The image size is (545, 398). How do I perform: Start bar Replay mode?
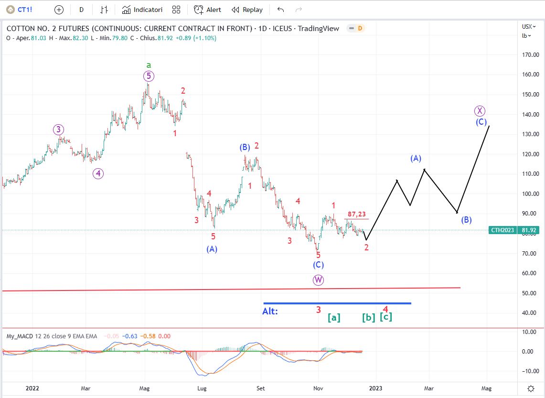point(247,10)
